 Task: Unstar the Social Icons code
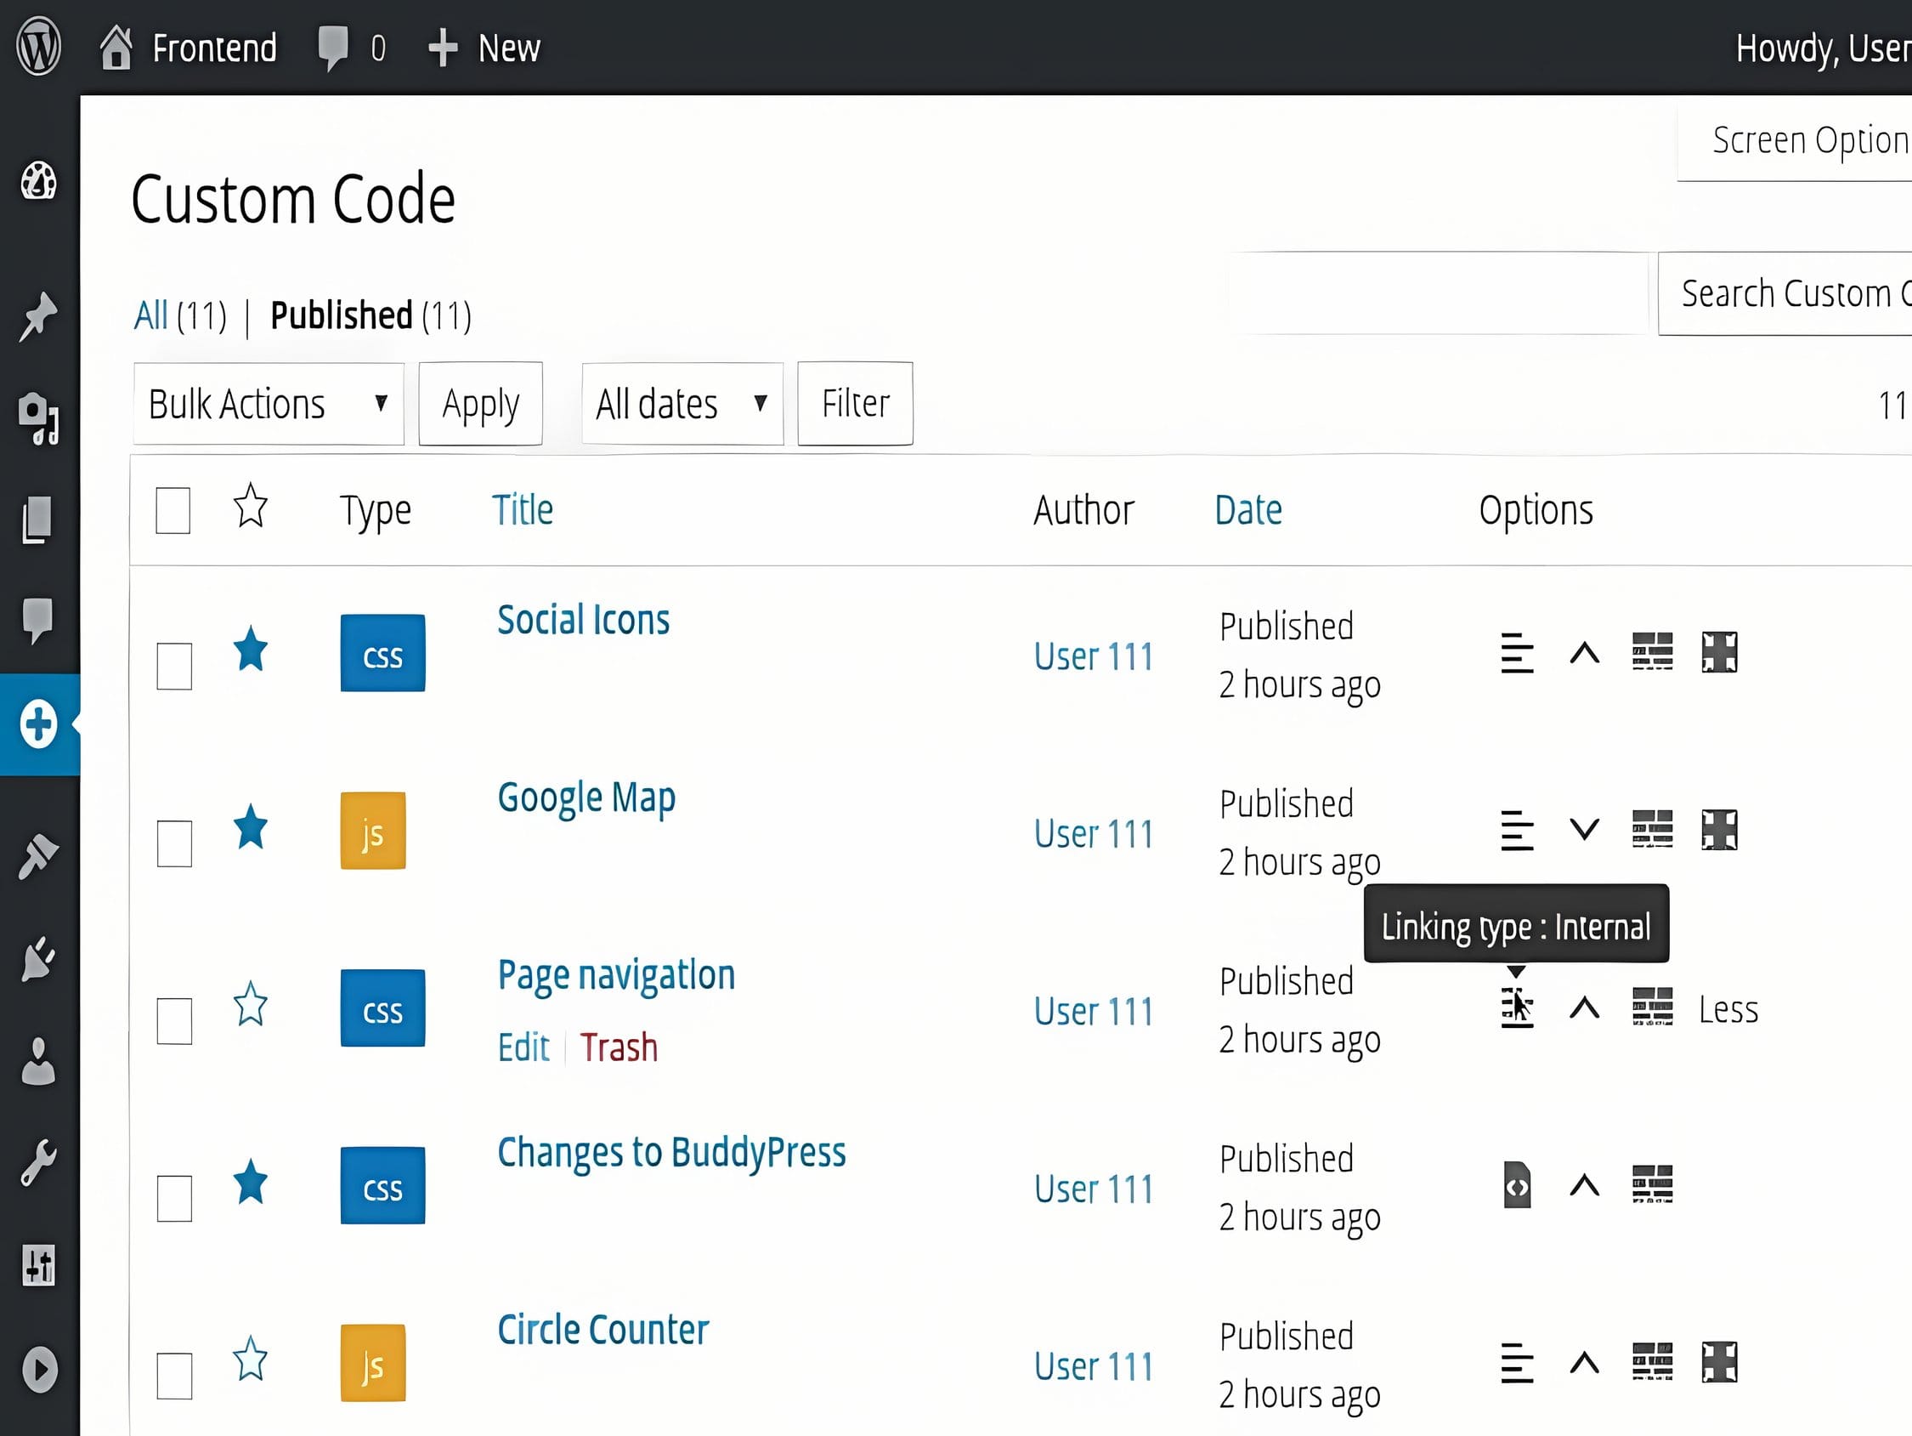(251, 649)
